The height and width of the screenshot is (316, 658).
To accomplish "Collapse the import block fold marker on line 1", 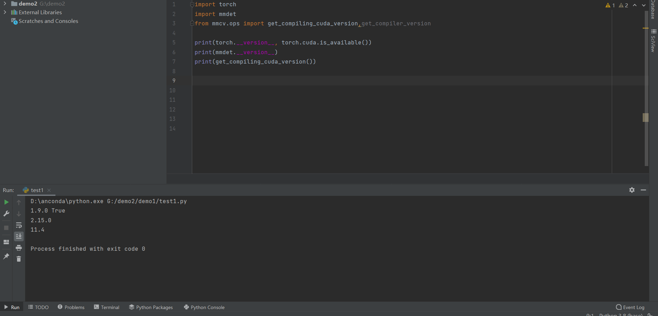I will [192, 5].
